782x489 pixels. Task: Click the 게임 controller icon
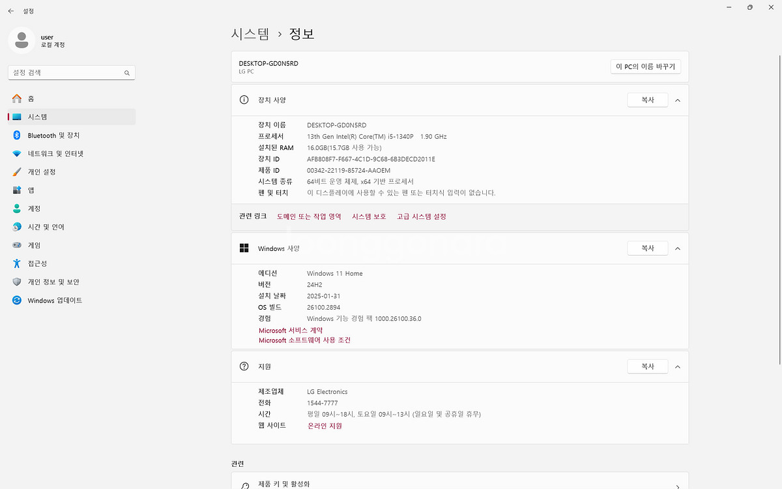(x=17, y=245)
